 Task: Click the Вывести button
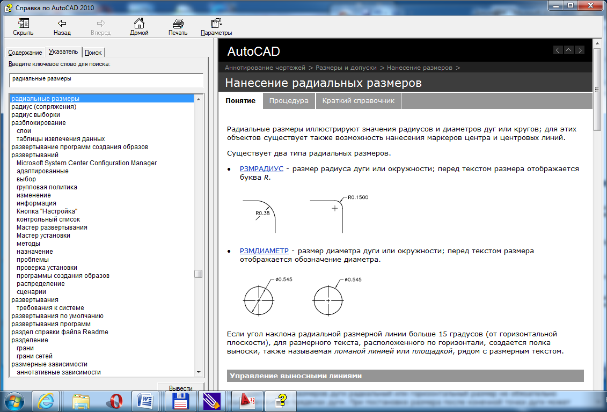click(180, 387)
